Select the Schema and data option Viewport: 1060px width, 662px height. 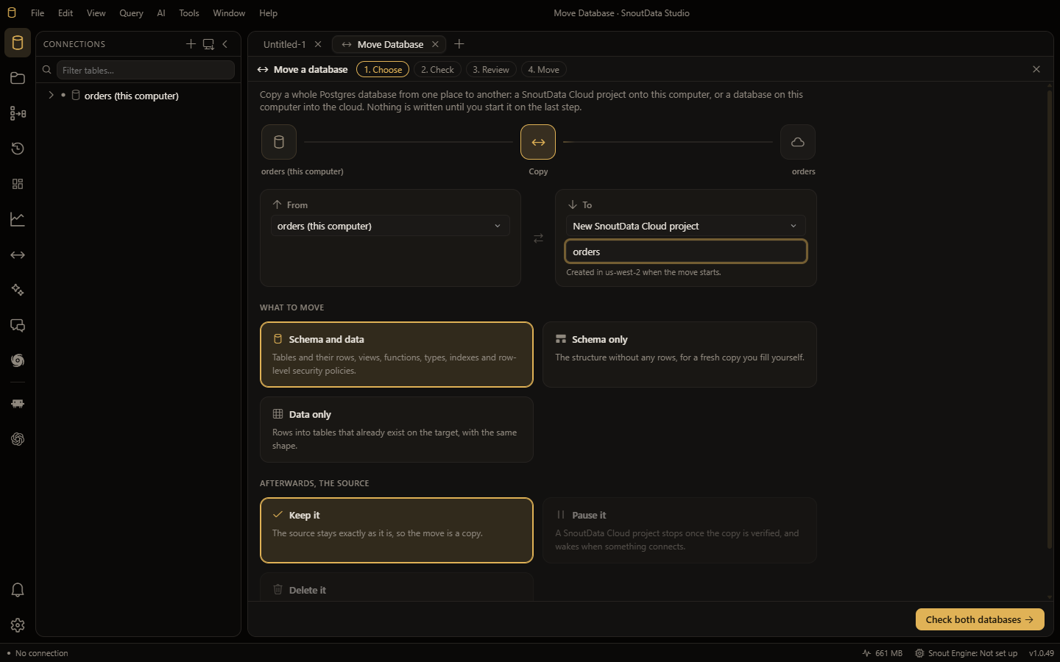397,355
